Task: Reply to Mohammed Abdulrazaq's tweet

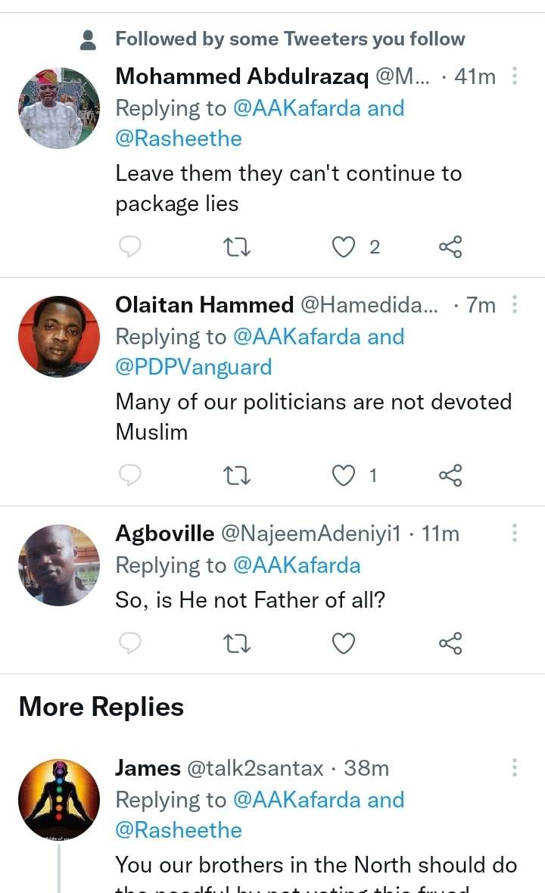Action: pyautogui.click(x=131, y=247)
